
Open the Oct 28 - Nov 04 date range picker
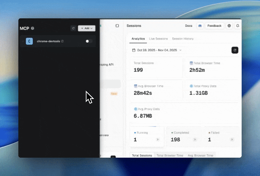(157, 50)
